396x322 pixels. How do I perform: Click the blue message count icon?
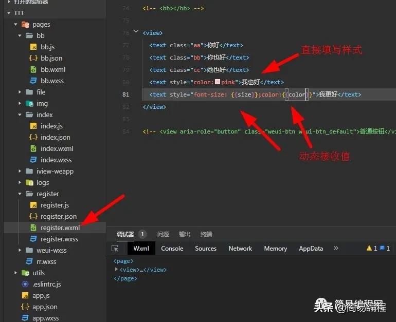pyautogui.click(x=382, y=248)
